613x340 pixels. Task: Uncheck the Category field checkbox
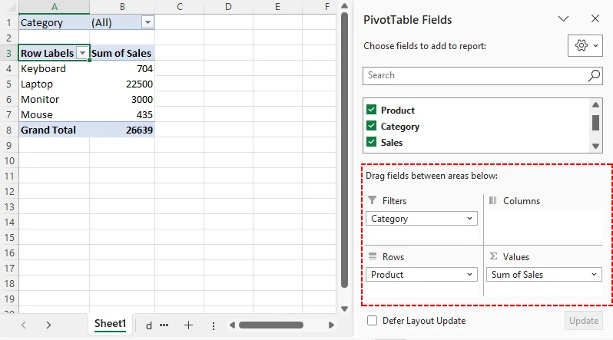[x=371, y=126]
